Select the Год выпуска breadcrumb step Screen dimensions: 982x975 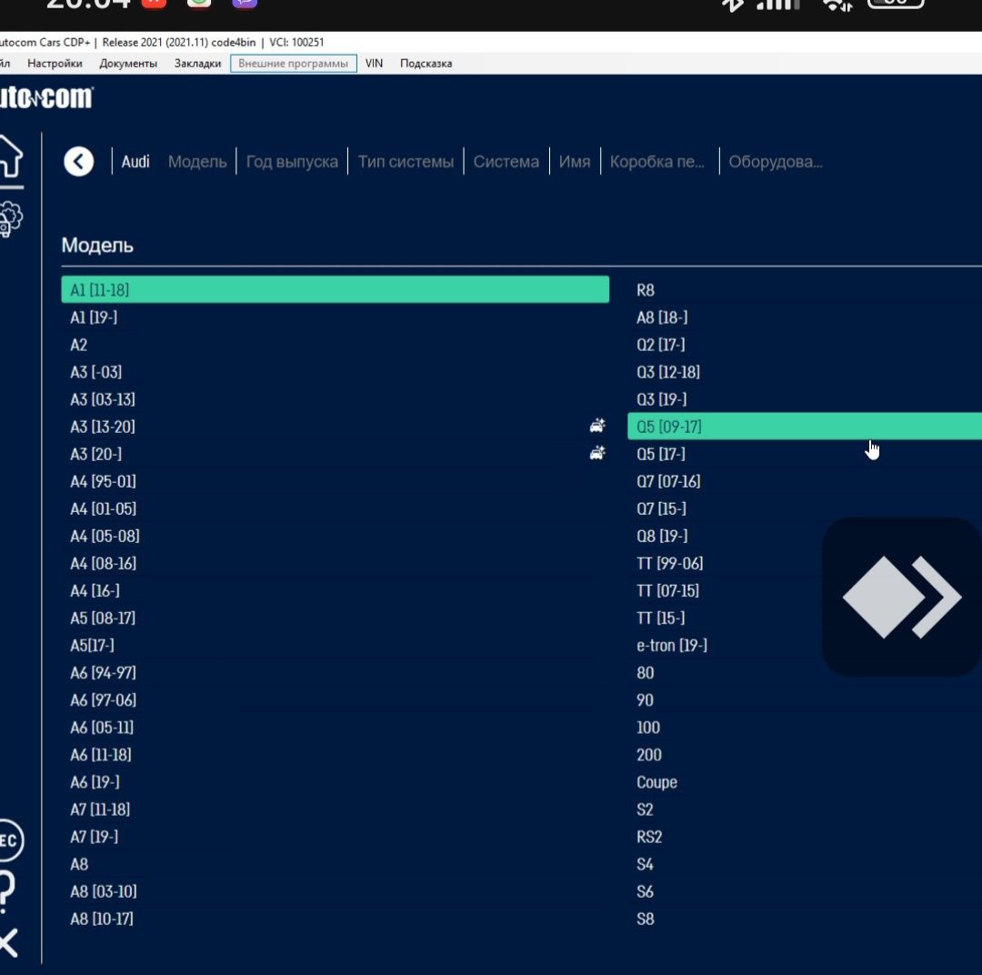pos(292,162)
